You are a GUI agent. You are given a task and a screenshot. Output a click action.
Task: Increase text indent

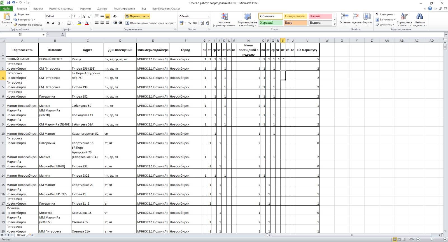pos(120,23)
